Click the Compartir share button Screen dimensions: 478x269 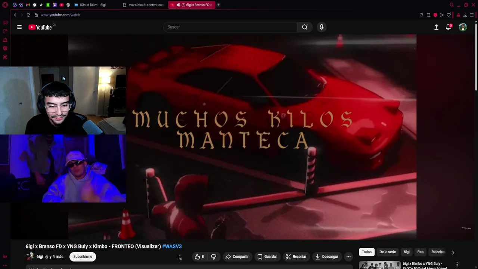(x=237, y=257)
